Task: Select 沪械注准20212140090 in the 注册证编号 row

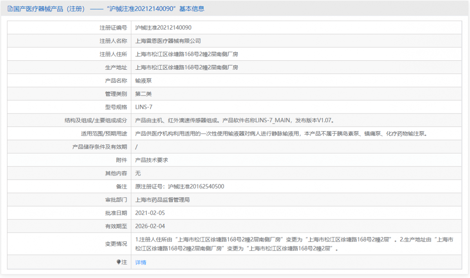Action: coord(163,28)
